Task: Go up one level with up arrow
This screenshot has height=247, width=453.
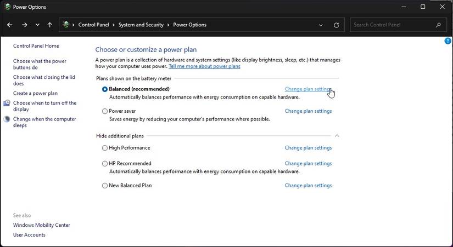Action: click(x=49, y=25)
